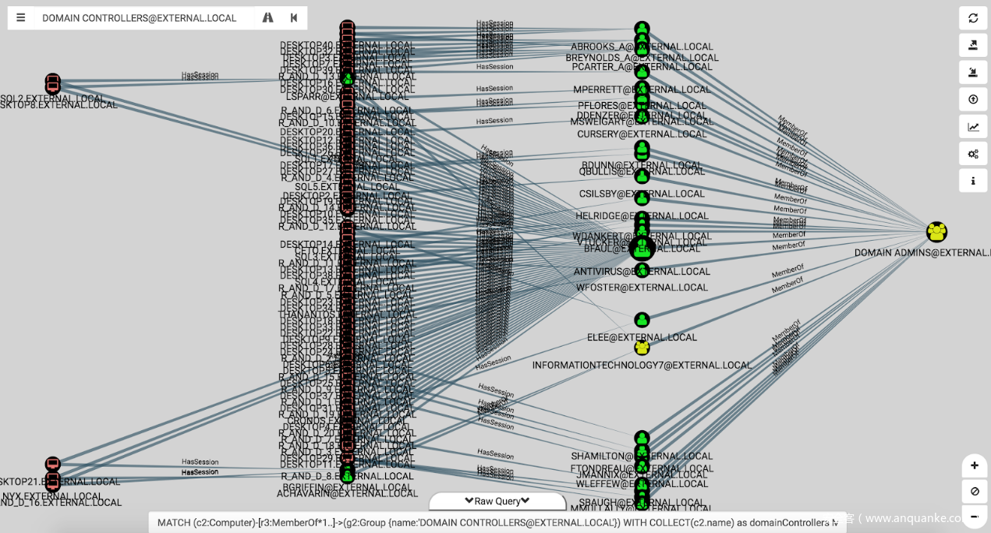Viewport: 991px width, 533px height.
Task: Click the HELRIDGE@EXTERNAL.LOCAL label
Action: coord(642,216)
